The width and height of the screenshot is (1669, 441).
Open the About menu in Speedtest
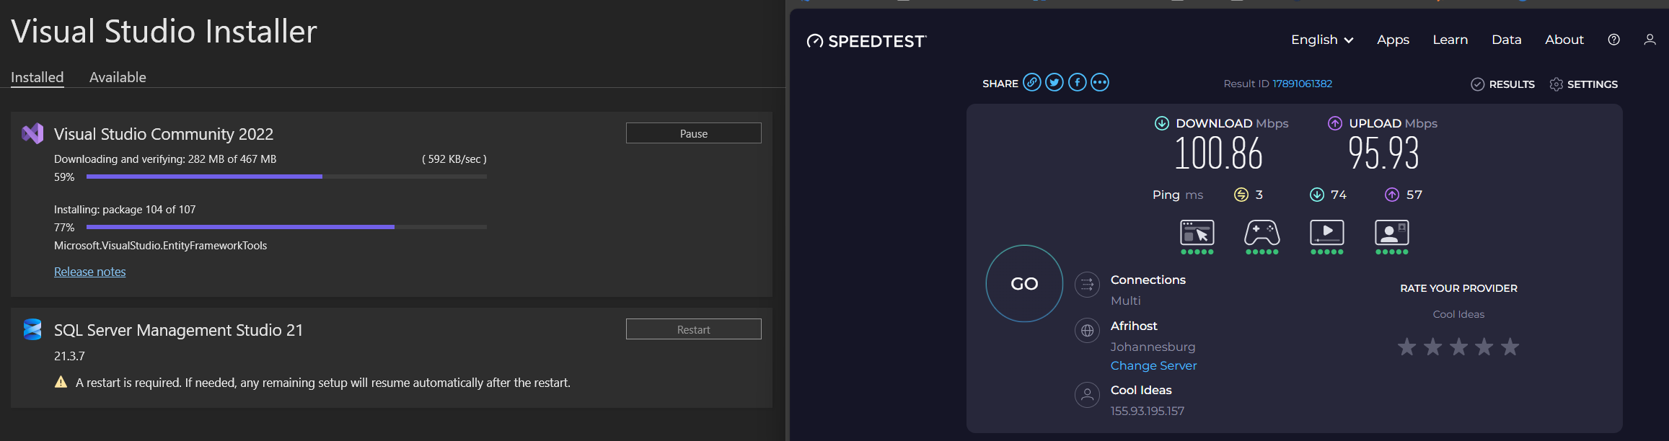(x=1564, y=40)
